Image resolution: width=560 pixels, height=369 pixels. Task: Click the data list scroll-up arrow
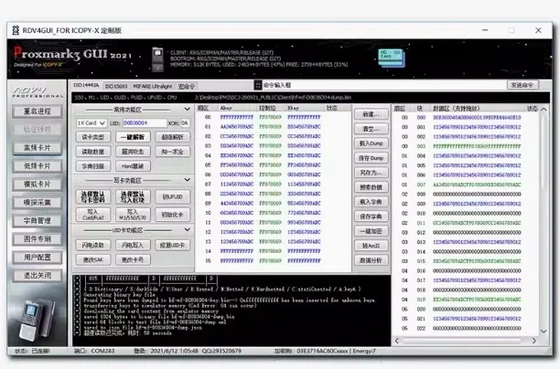coord(544,109)
